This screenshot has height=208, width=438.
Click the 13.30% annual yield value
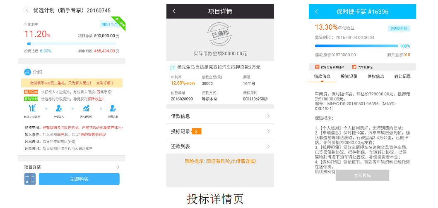[326, 27]
